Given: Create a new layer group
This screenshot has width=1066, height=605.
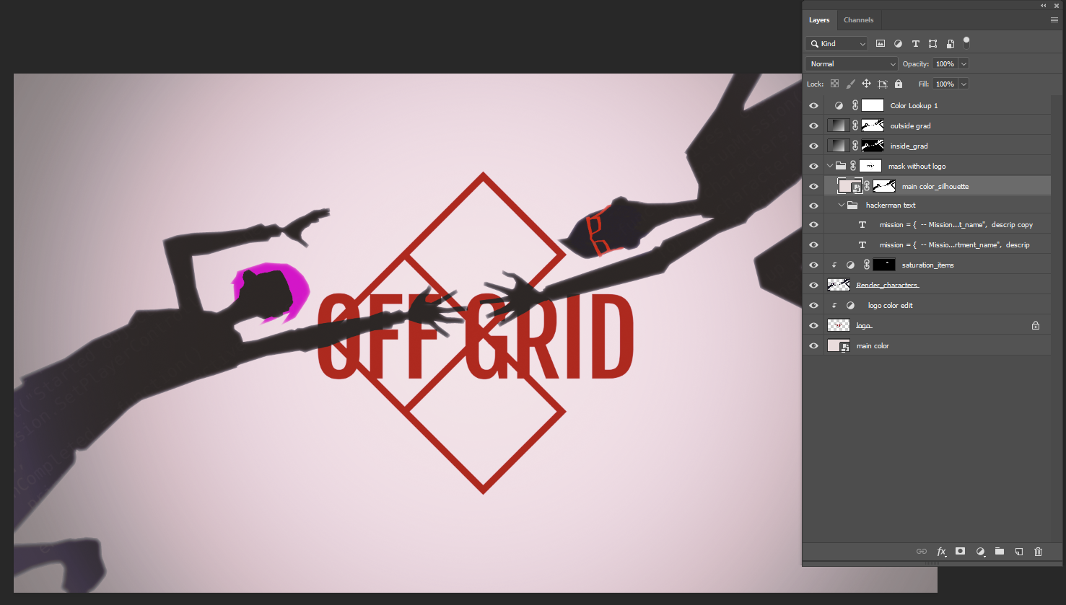Looking at the screenshot, I should [x=1000, y=552].
